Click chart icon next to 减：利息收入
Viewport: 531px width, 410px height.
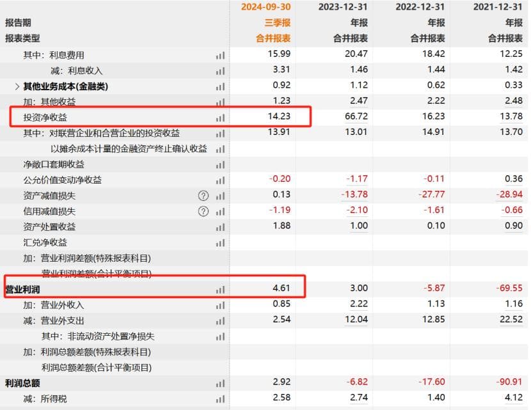[220, 71]
